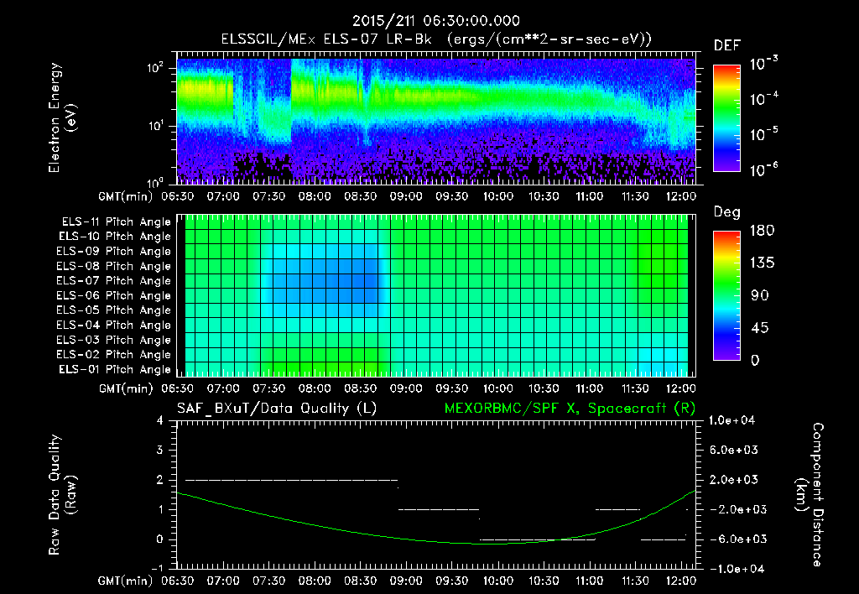Click 09:00 tick under the spectrogram
This screenshot has height=594, width=859.
tap(406, 196)
